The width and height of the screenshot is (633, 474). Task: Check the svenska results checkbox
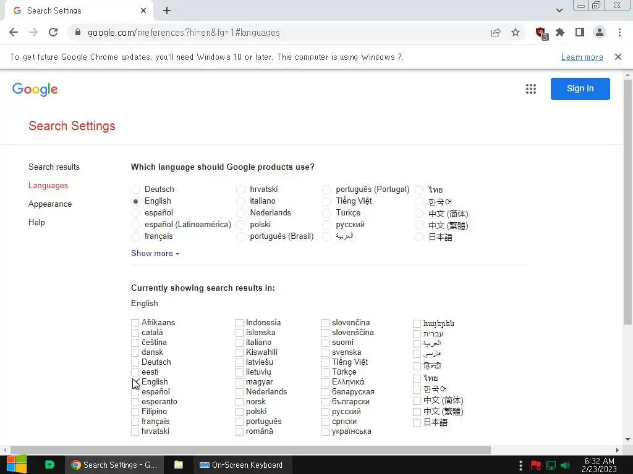pos(325,352)
